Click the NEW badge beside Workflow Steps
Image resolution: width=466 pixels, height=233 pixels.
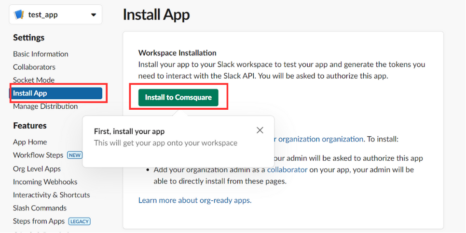(x=74, y=155)
